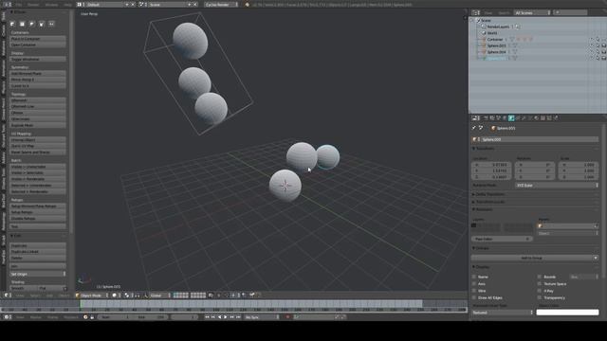Click the Blender info editor icon top-left
Image resolution: width=607 pixels, height=341 pixels.
tap(7, 4)
